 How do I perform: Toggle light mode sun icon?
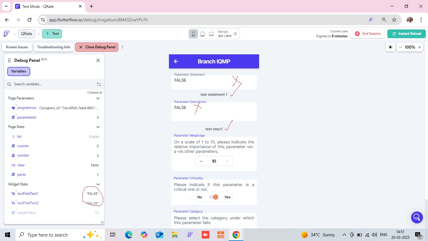390,47
